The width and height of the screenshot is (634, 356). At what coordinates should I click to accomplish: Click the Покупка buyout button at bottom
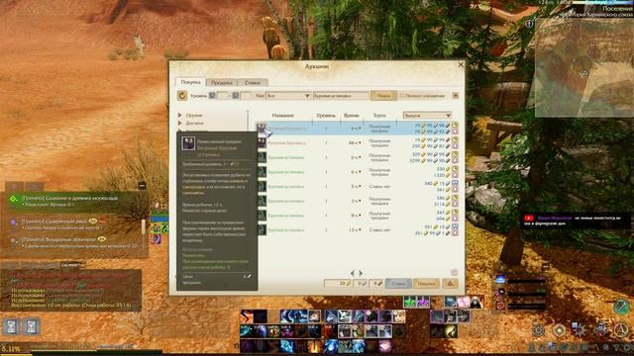[x=426, y=284]
